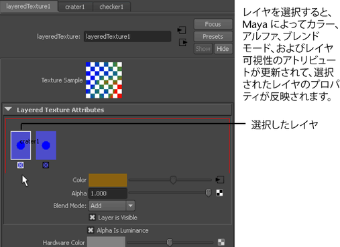Open the Blend Mode dropdown

112,205
